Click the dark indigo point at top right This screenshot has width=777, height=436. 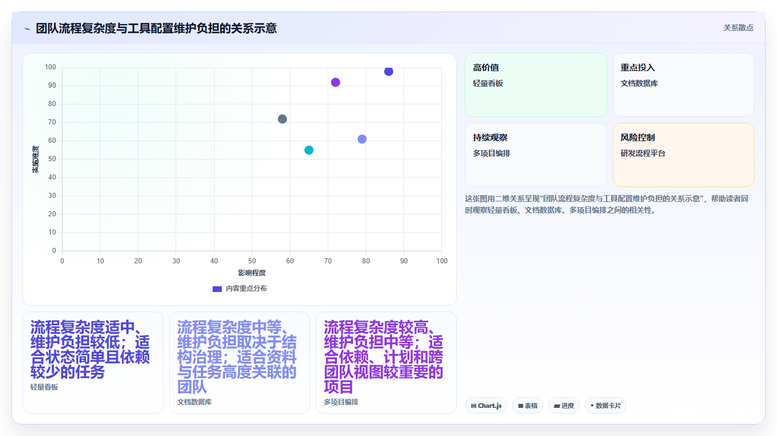pyautogui.click(x=388, y=71)
